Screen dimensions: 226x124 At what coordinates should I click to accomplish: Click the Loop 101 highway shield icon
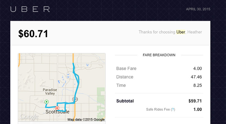(x=75, y=99)
